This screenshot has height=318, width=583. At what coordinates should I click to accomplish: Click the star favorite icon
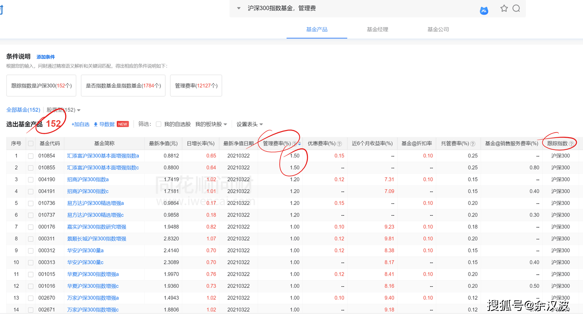tap(504, 8)
